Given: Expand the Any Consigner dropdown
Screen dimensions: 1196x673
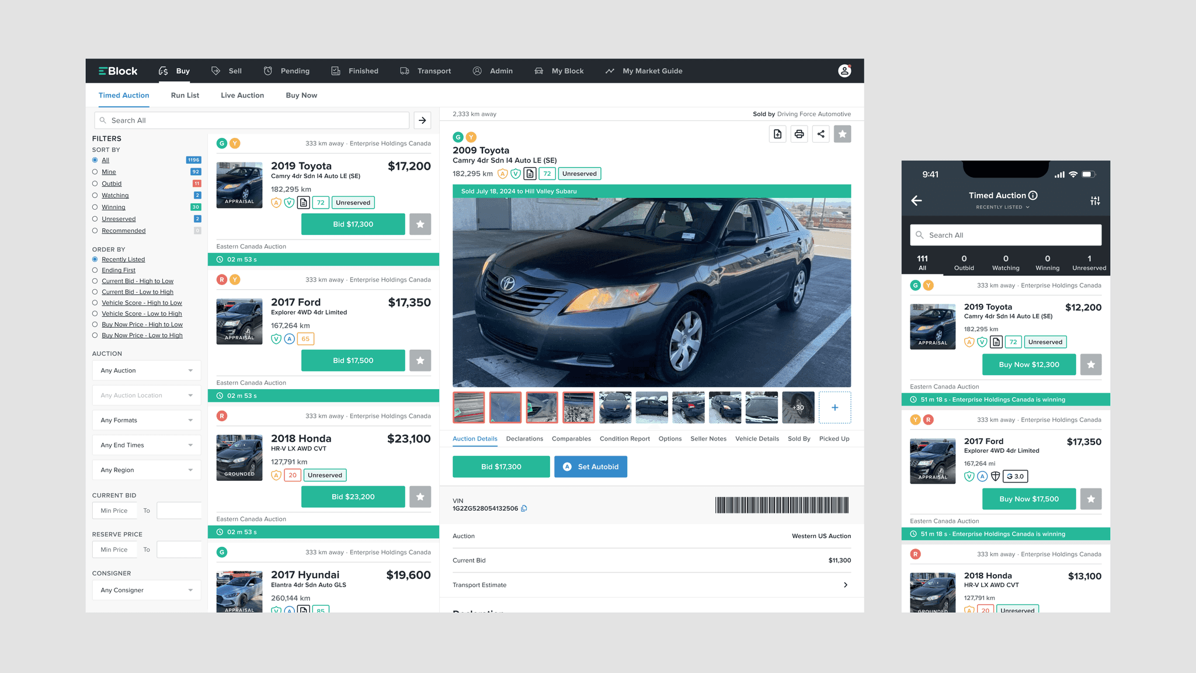Looking at the screenshot, I should point(146,590).
